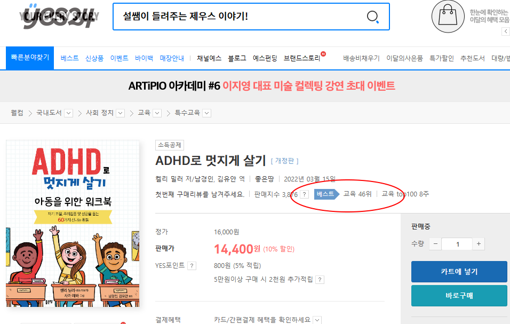Image resolution: width=510 pixels, height=324 pixels.
Task: Expand the 결제혜택 card benefits dropdown
Action: pyautogui.click(x=317, y=320)
